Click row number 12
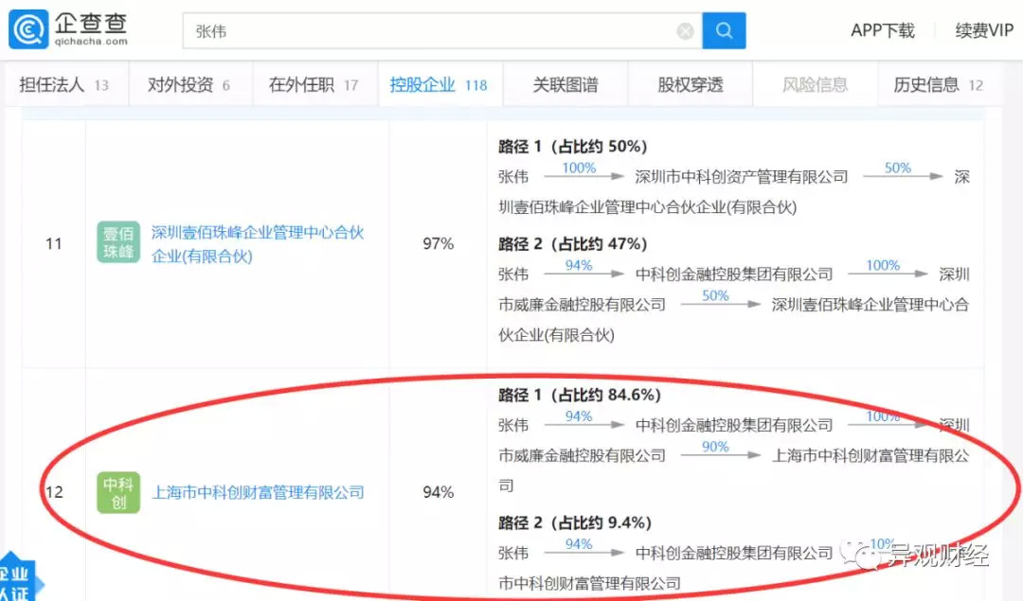This screenshot has width=1023, height=601. [x=53, y=492]
